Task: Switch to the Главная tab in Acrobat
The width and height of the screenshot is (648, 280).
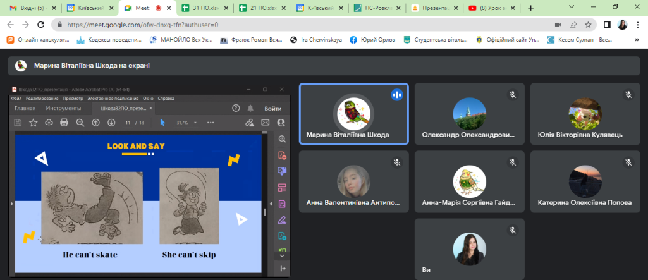Action: [25, 108]
